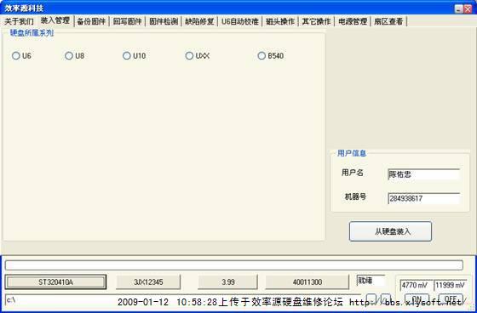This screenshot has width=477, height=313.
Task: Click the 40011300 capacity button
Action: click(307, 282)
